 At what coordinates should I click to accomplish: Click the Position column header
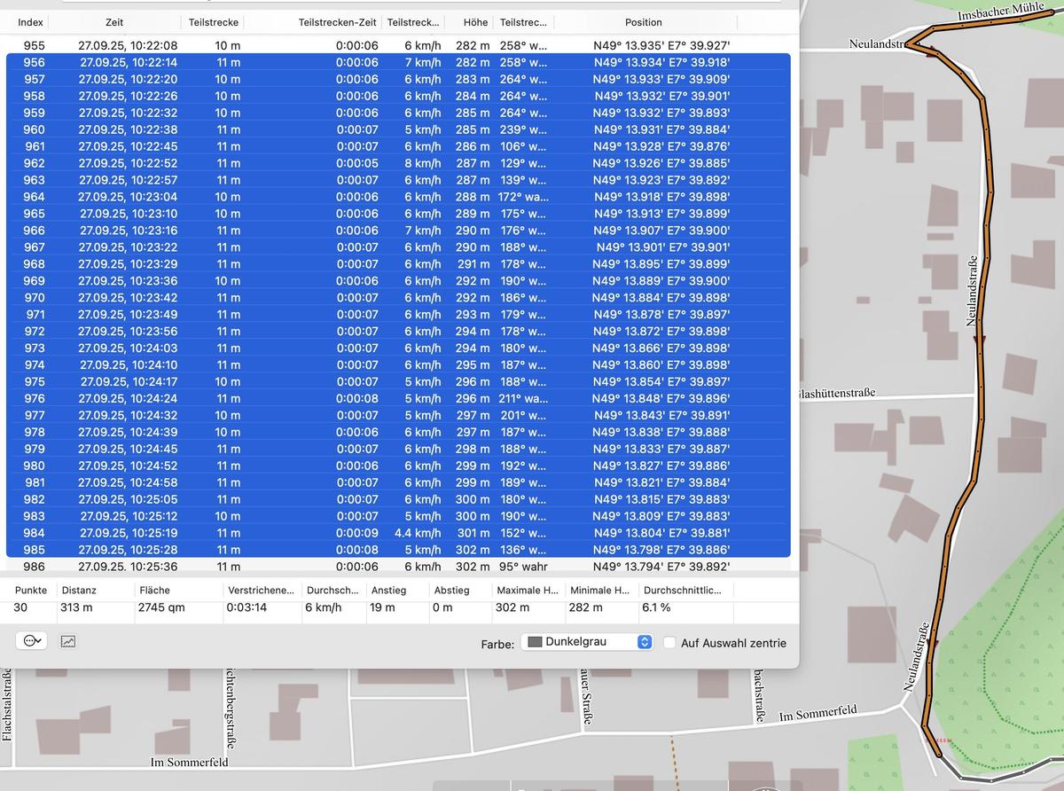(643, 22)
